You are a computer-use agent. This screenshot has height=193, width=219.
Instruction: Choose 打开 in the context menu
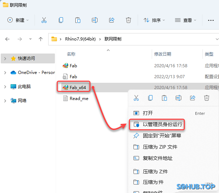[173, 113]
